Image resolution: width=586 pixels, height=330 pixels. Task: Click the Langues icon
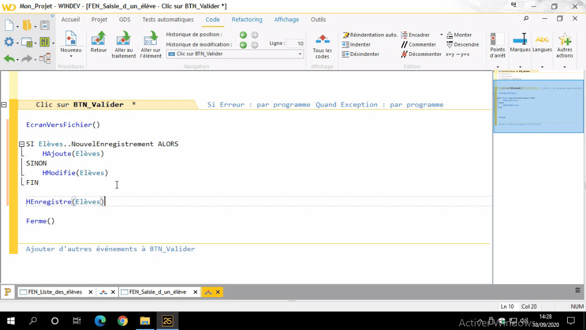[543, 44]
